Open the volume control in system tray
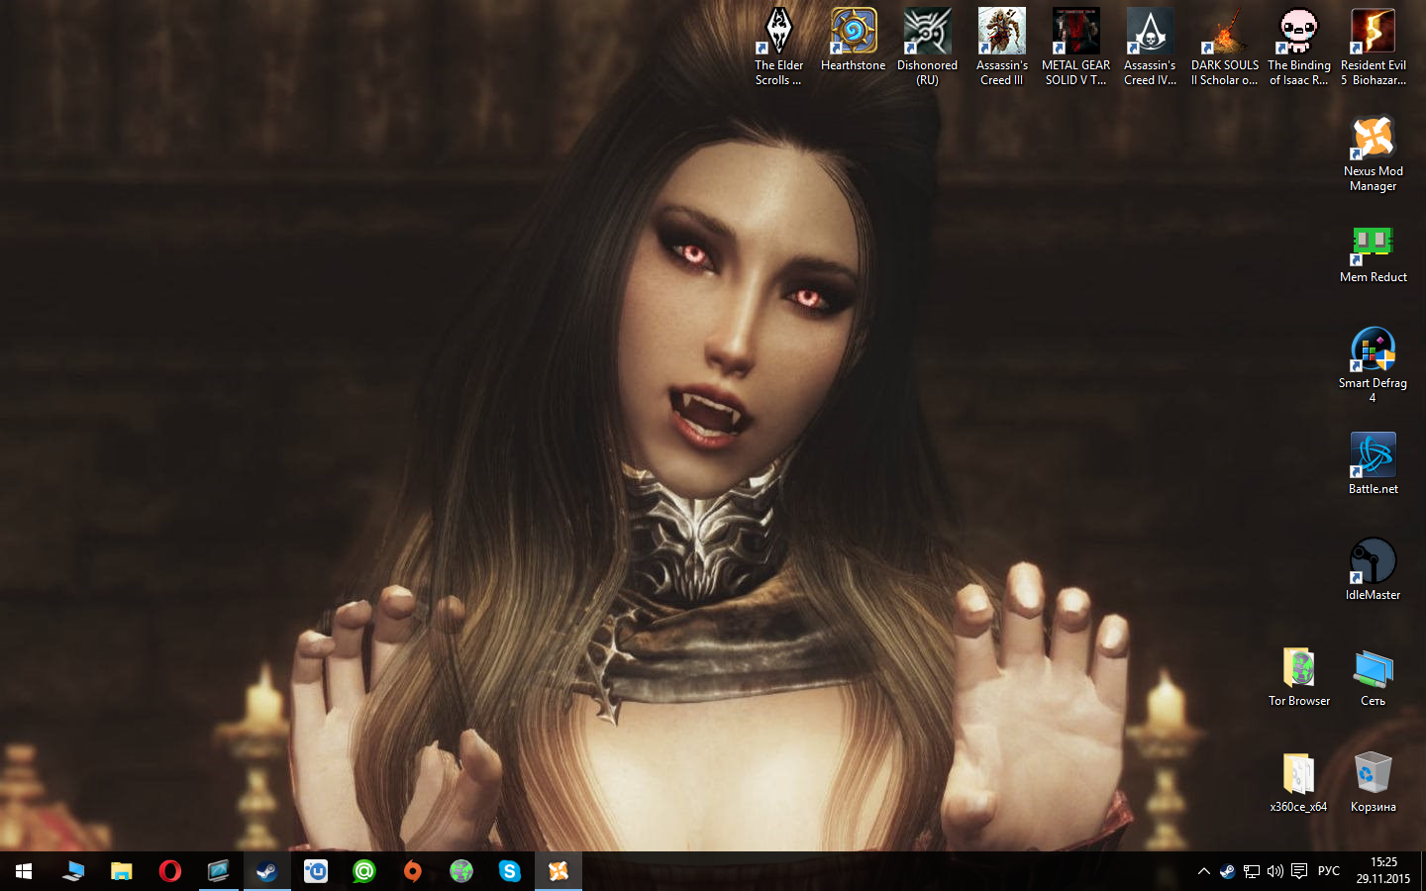Image resolution: width=1426 pixels, height=891 pixels. tap(1275, 871)
